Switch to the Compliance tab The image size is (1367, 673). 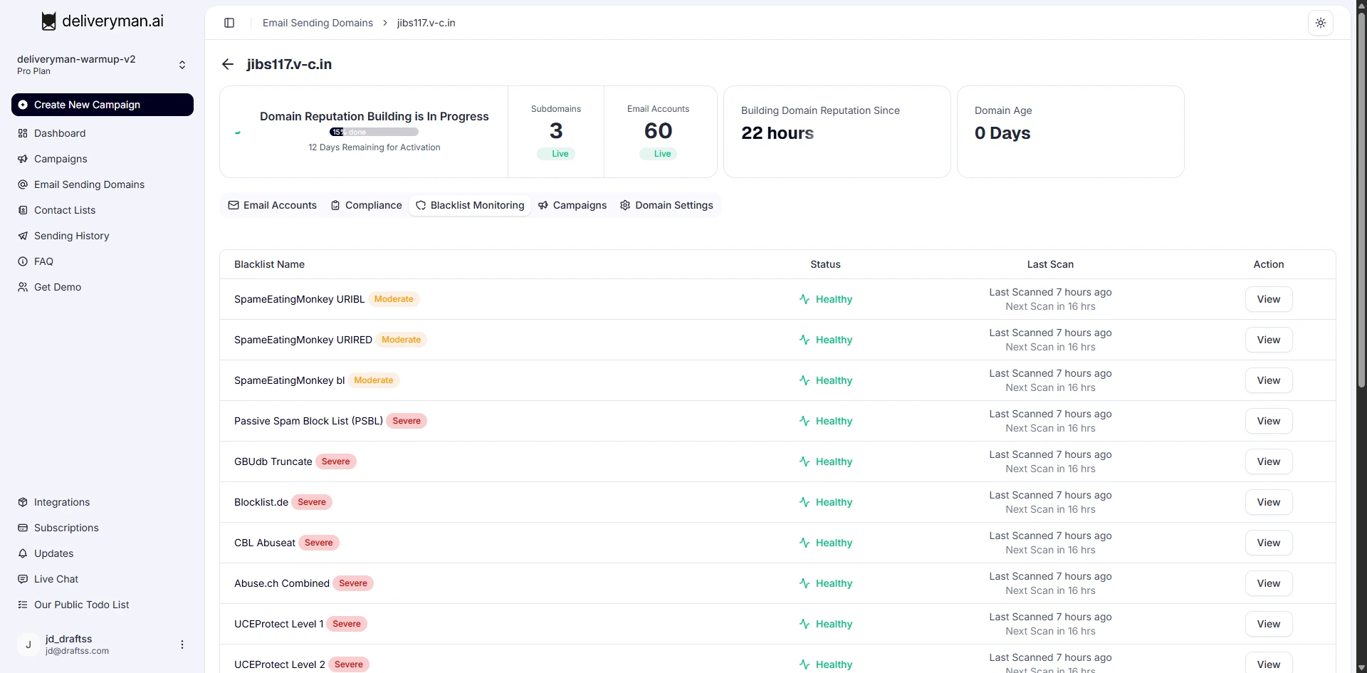click(x=366, y=205)
